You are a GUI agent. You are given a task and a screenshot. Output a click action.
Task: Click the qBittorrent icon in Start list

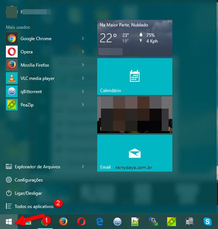pos(12,91)
